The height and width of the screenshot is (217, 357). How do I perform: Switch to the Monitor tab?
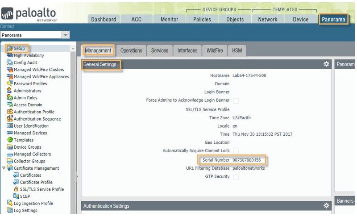pyautogui.click(x=169, y=19)
